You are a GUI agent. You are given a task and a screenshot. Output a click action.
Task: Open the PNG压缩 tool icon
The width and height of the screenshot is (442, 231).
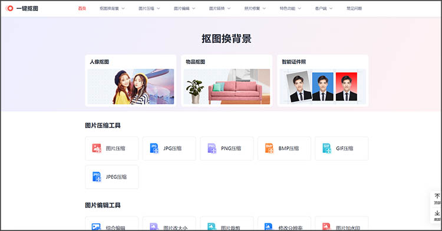coord(212,148)
